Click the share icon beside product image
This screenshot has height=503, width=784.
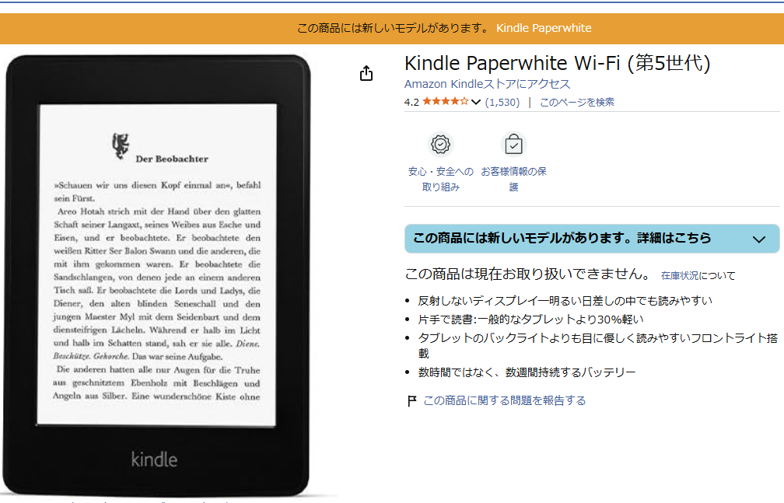click(x=366, y=73)
